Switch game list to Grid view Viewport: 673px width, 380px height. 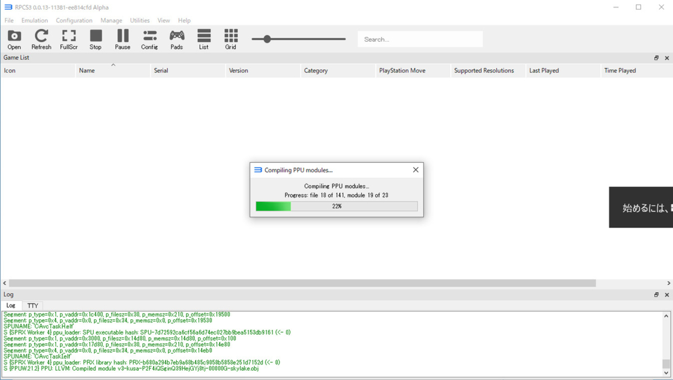point(231,39)
